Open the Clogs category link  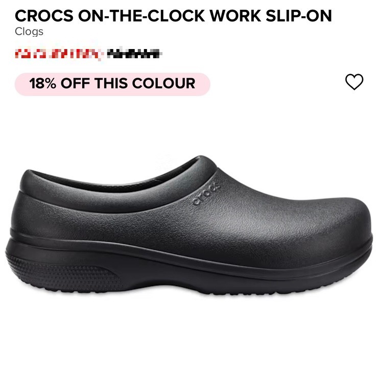tap(29, 32)
